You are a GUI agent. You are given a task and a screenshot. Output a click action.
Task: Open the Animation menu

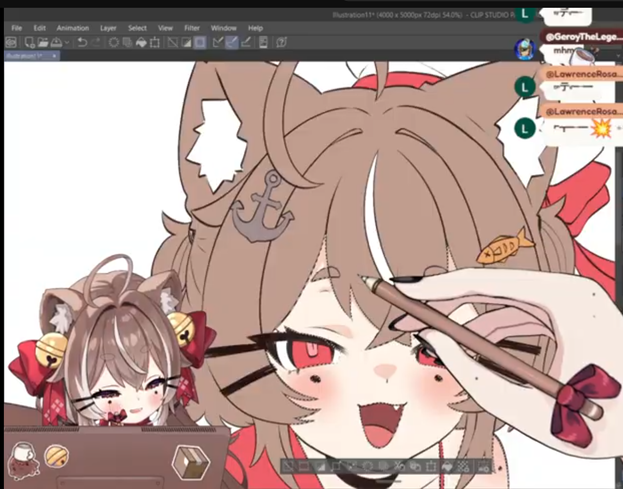point(73,28)
